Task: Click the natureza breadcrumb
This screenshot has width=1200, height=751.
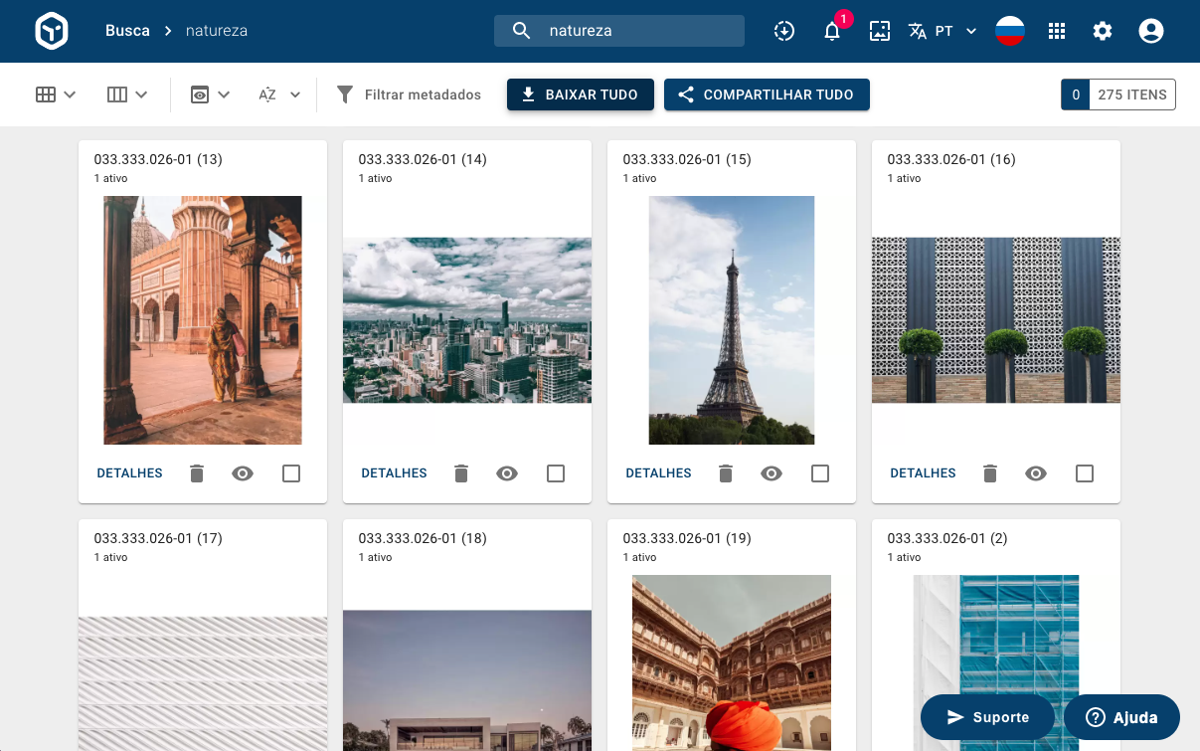Action: (217, 31)
